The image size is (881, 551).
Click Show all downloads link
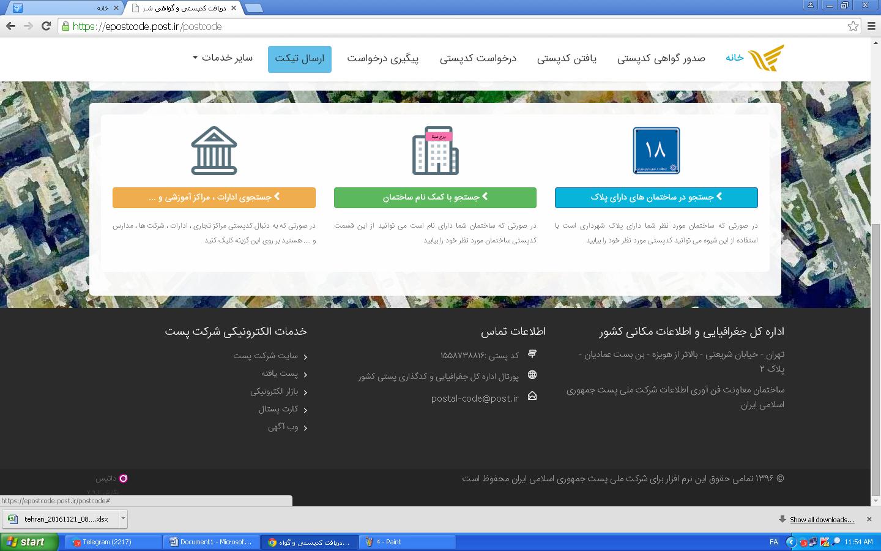[x=822, y=519]
